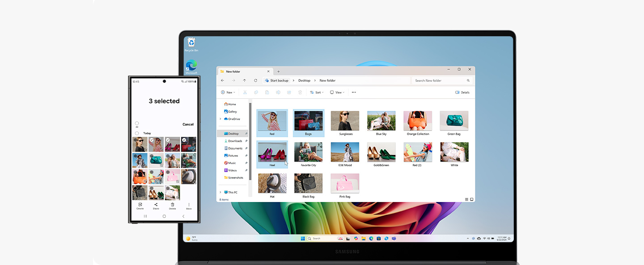
Task: Open the View dropdown
Action: point(337,93)
